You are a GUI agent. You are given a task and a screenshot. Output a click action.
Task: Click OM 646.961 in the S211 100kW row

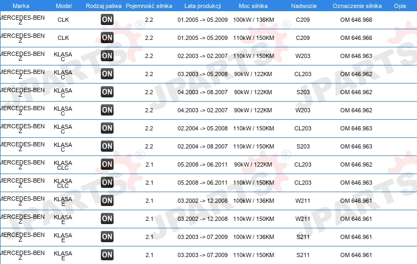356,237
